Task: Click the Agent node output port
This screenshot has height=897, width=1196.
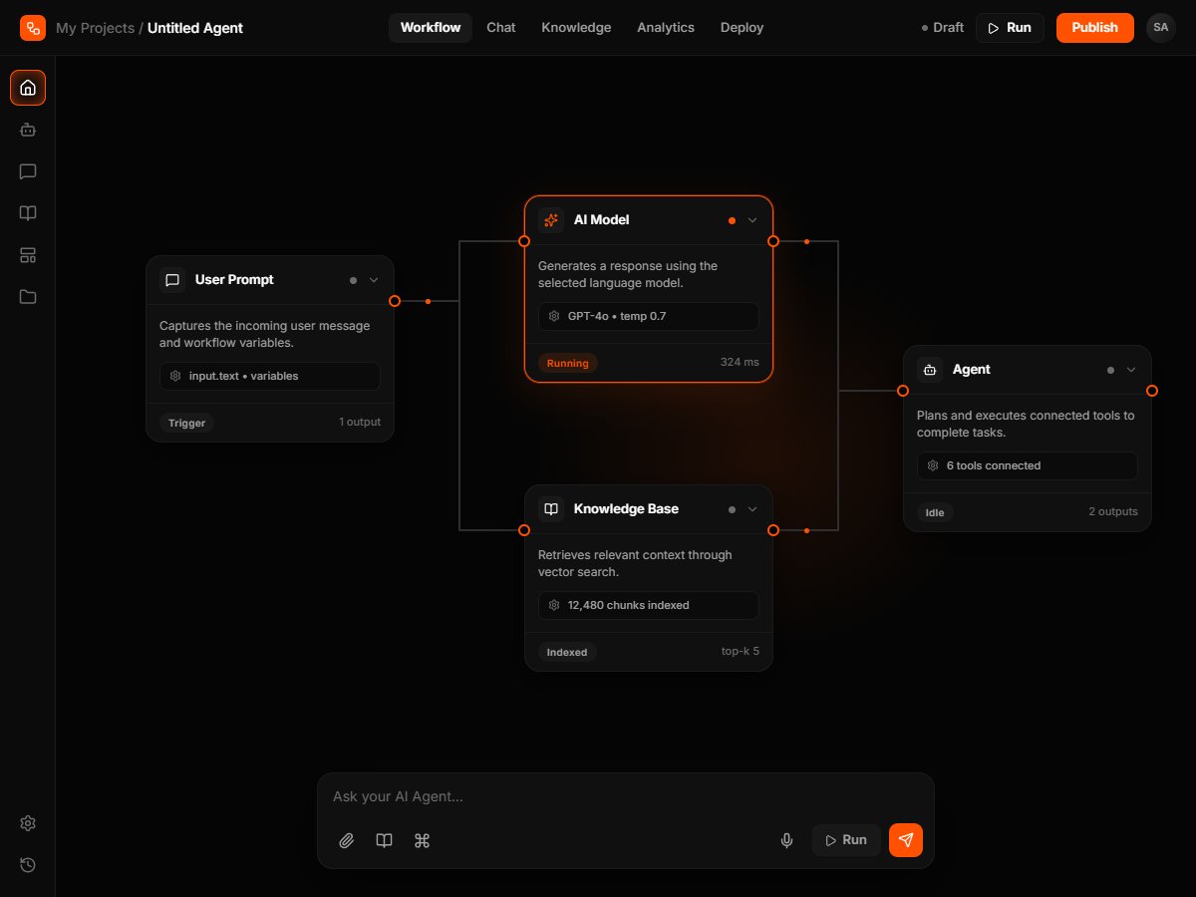Action: [x=1152, y=391]
